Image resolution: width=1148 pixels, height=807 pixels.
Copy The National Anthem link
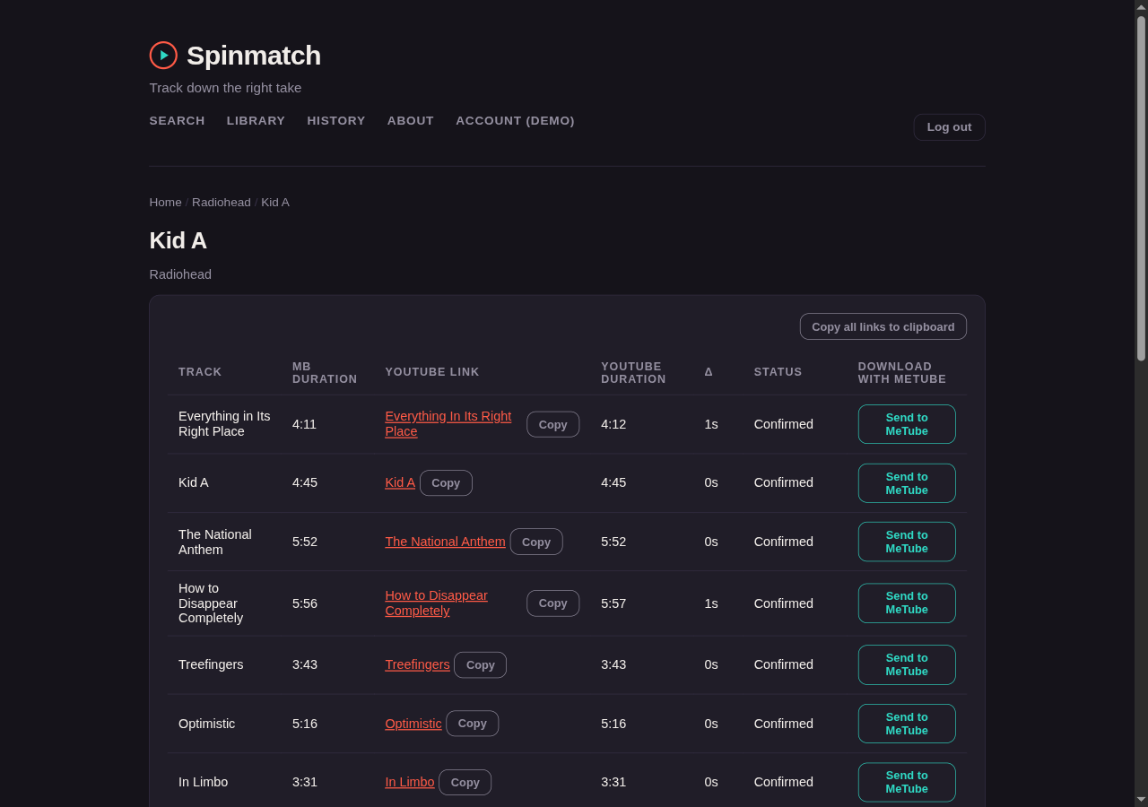(x=536, y=542)
